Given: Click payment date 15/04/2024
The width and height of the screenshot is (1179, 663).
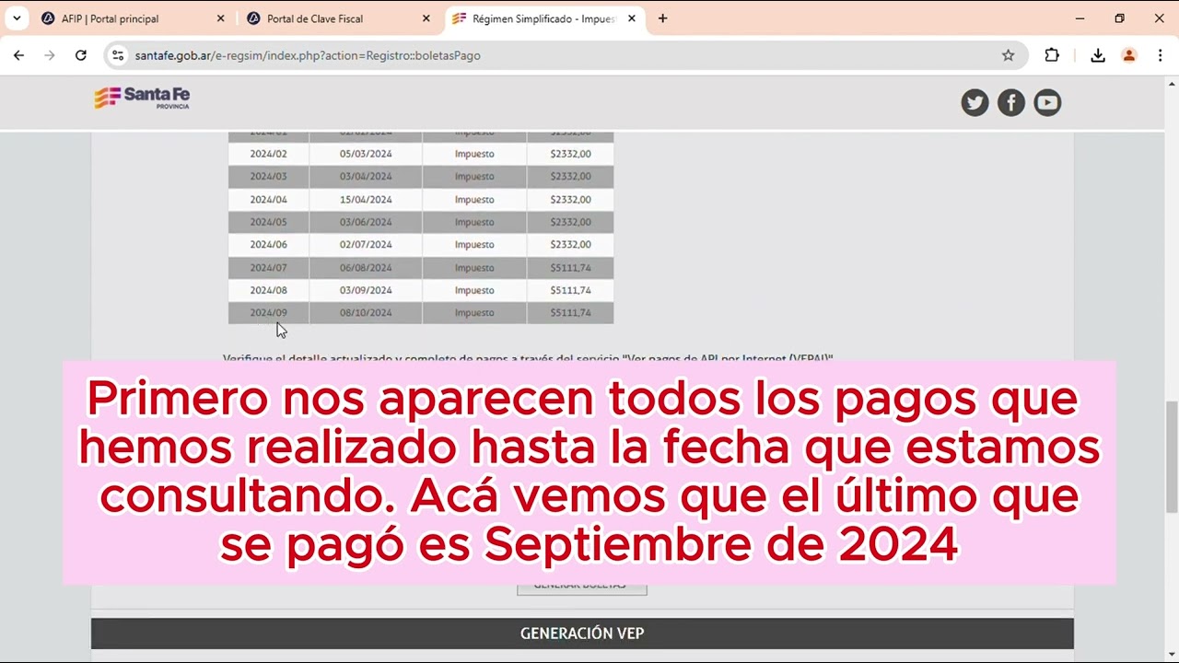Looking at the screenshot, I should (x=366, y=199).
